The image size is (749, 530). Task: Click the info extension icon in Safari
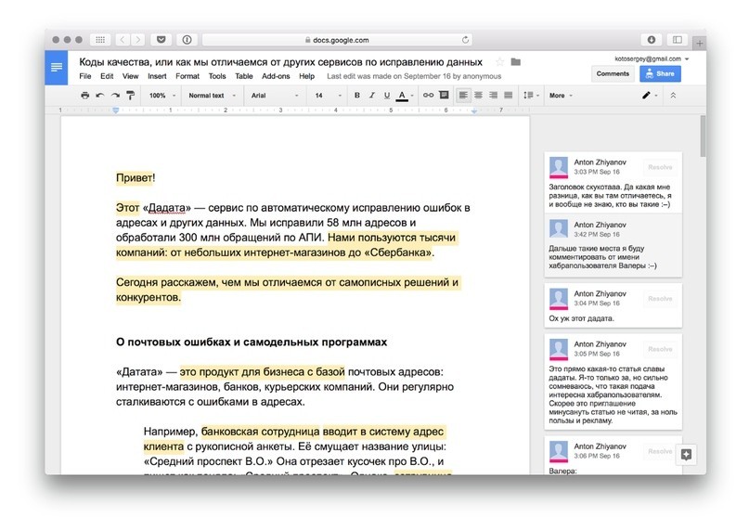187,40
